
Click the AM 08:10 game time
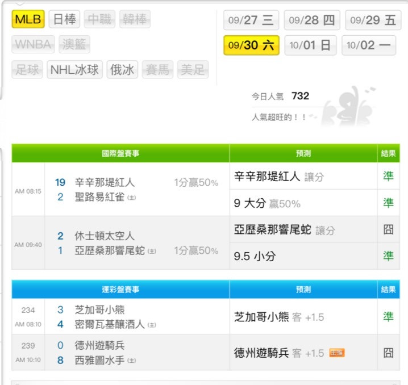28,324
